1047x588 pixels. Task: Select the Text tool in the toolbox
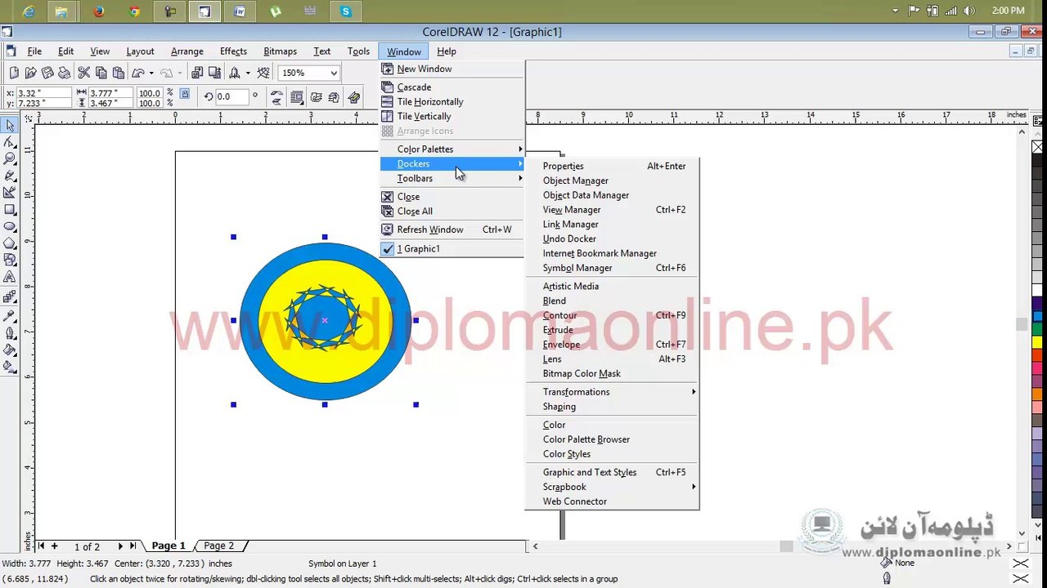pos(10,278)
